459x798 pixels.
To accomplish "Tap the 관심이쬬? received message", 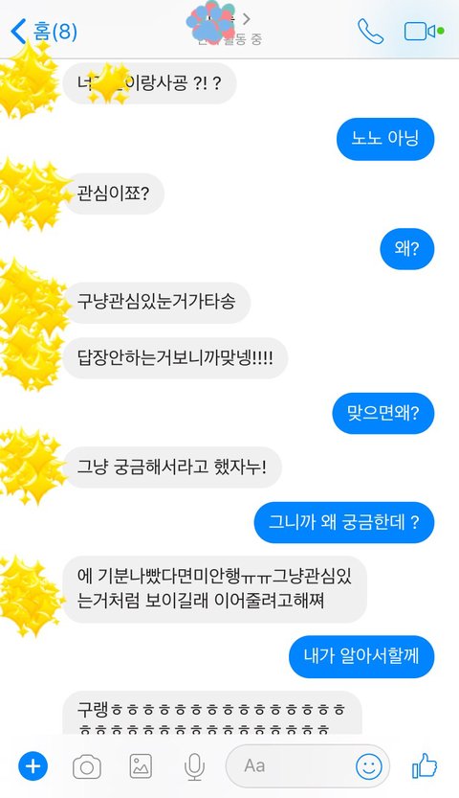I will pos(114,194).
